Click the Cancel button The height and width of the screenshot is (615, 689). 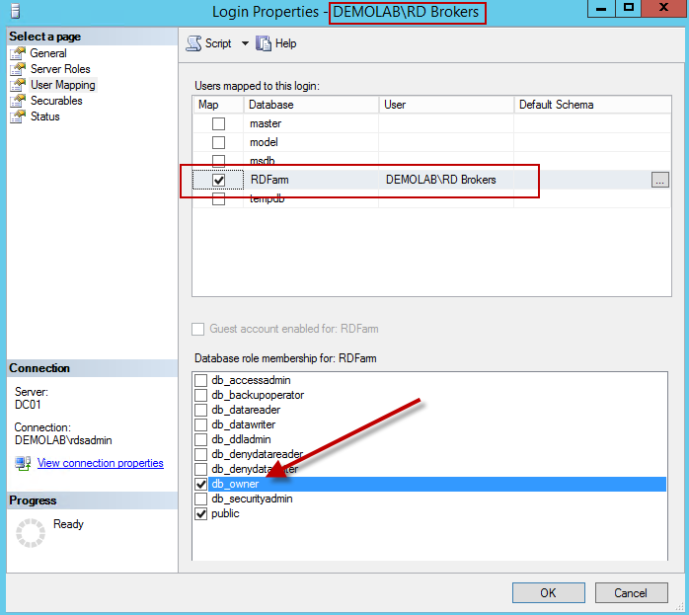pos(631,592)
